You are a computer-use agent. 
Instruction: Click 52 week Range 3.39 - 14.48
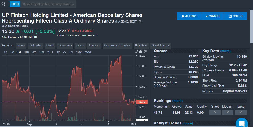tap(238, 70)
